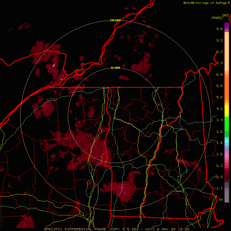Image resolution: width=231 pixels, height=231 pixels.
Task: Click the 9.0 legend value
Action: coord(219,40)
